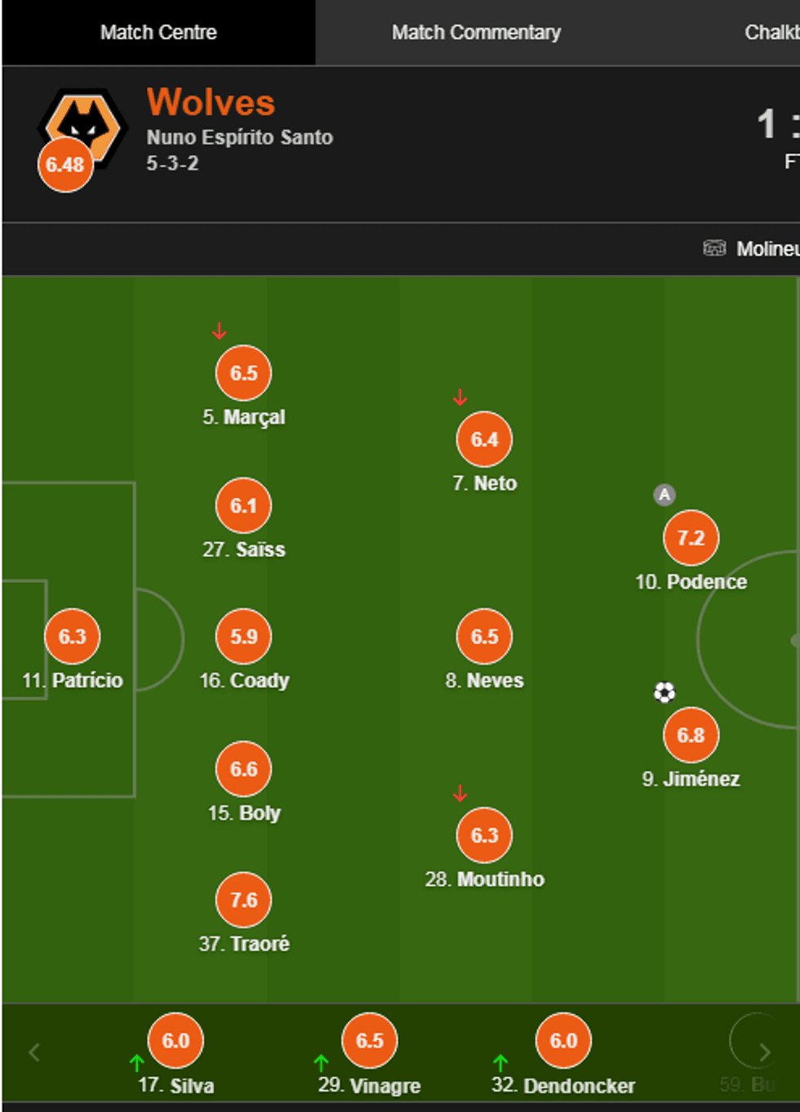The width and height of the screenshot is (800, 1112).
Task: Switch to the Match Centre tab
Action: [158, 33]
